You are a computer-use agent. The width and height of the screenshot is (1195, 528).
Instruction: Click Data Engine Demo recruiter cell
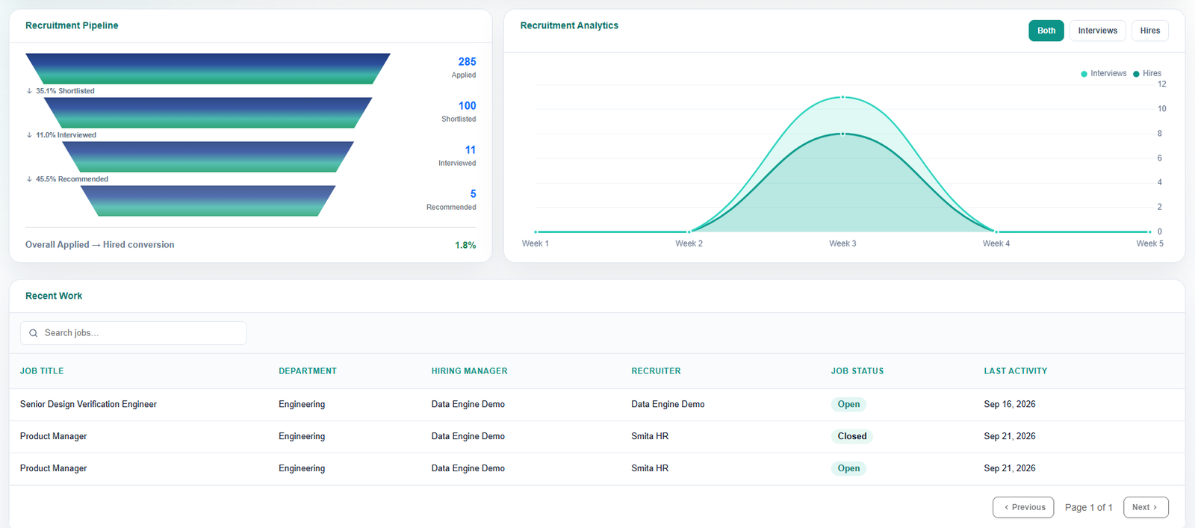click(x=668, y=404)
